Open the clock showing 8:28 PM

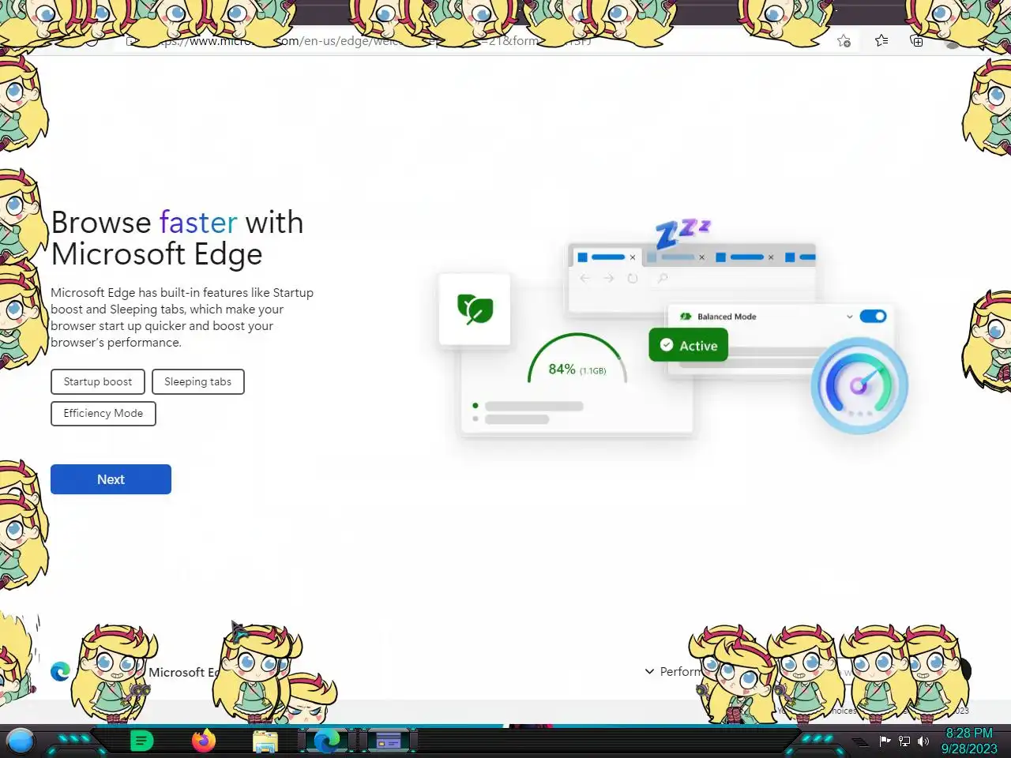[969, 741]
